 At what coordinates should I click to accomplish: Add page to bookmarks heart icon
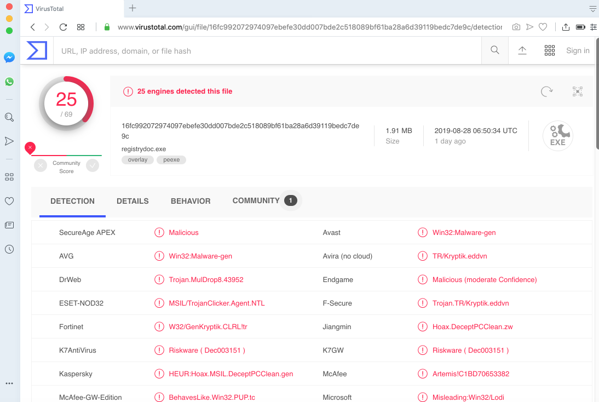(x=543, y=27)
